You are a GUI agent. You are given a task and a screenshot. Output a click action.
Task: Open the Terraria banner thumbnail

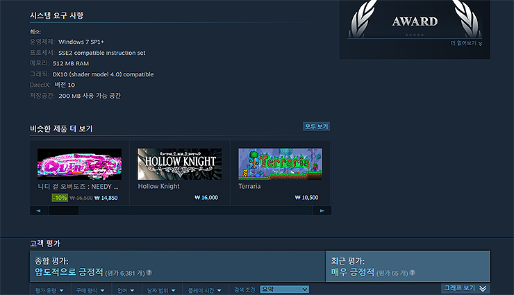pyautogui.click(x=281, y=164)
